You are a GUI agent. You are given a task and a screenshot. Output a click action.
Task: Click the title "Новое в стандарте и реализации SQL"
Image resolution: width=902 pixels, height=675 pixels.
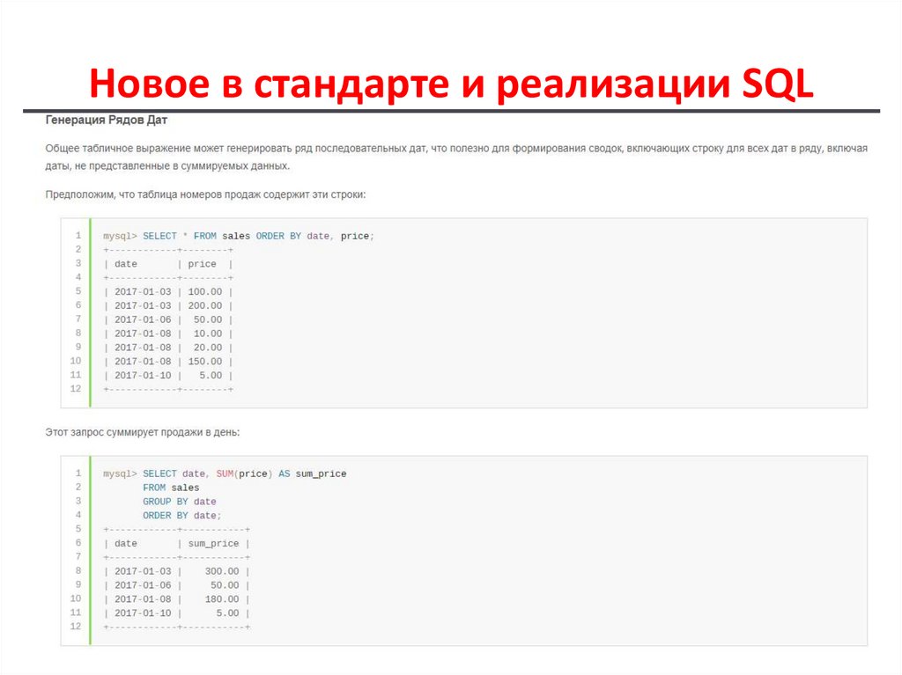coord(451,84)
